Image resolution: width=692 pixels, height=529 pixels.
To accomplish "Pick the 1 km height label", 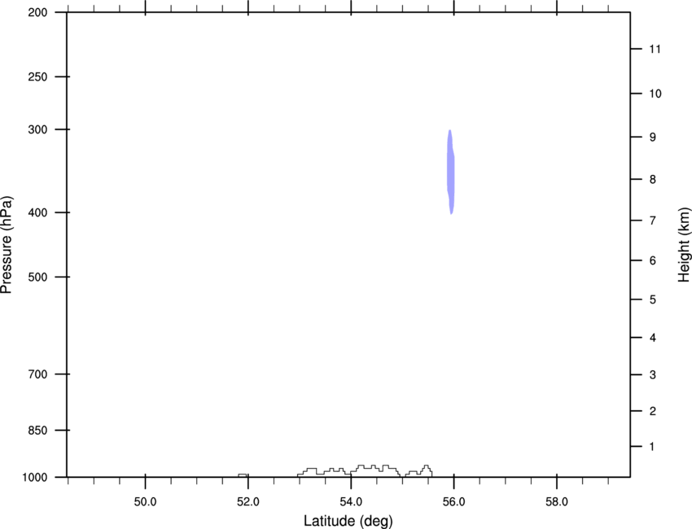I will tap(652, 447).
